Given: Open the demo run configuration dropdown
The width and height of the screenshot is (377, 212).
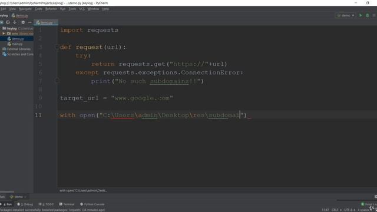Looking at the screenshot, I should tap(345, 15).
